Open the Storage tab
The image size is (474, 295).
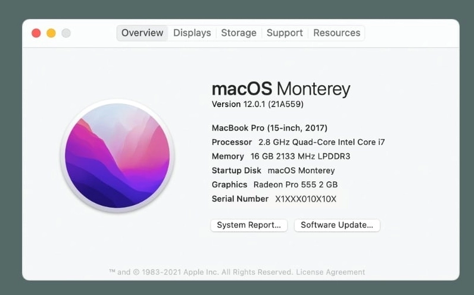[x=239, y=33]
